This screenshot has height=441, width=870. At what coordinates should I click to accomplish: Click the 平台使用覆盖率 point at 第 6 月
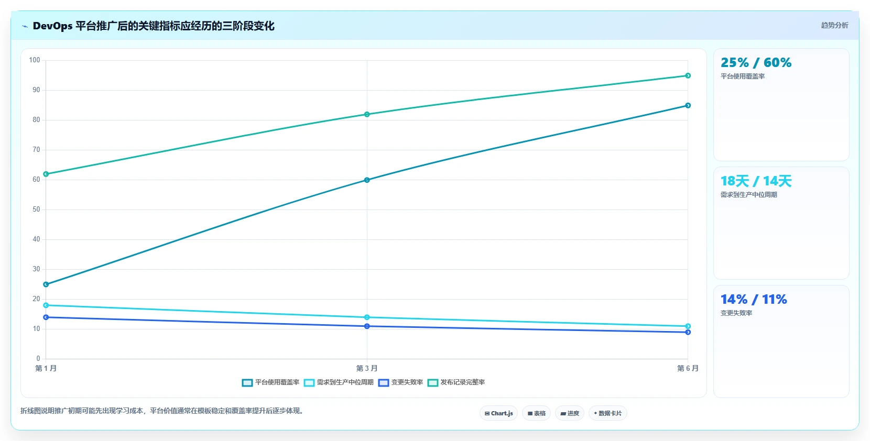(688, 105)
